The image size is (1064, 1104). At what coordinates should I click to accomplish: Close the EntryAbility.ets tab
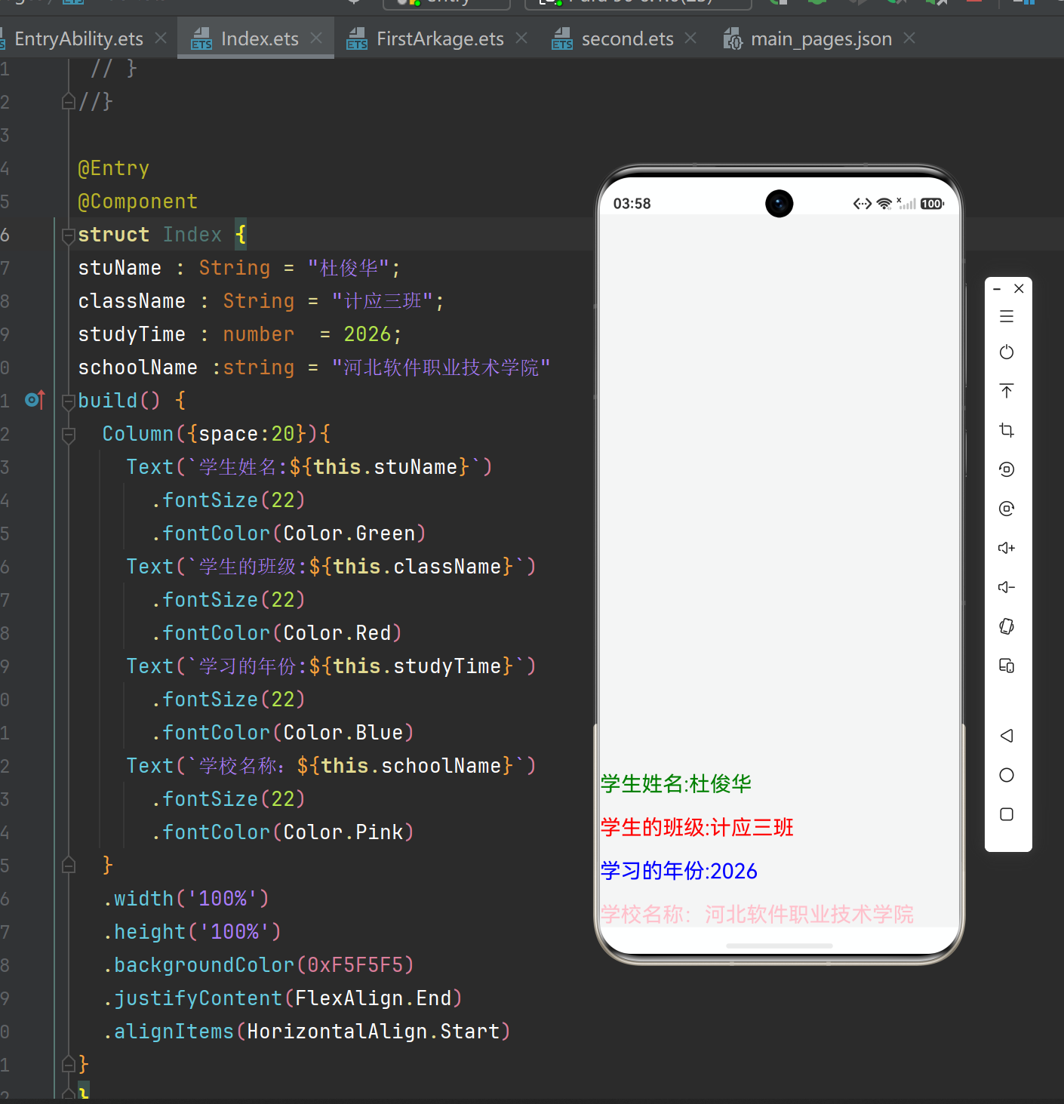click(x=161, y=38)
